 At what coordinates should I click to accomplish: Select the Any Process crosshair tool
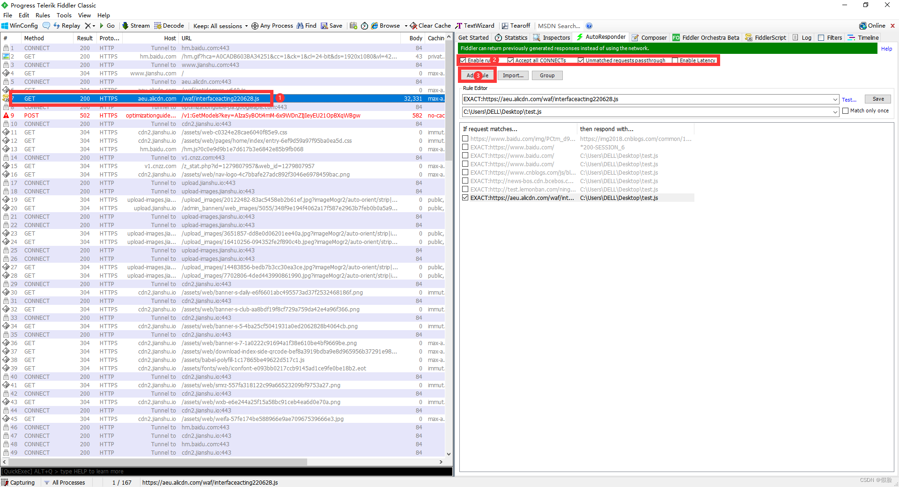pos(272,26)
